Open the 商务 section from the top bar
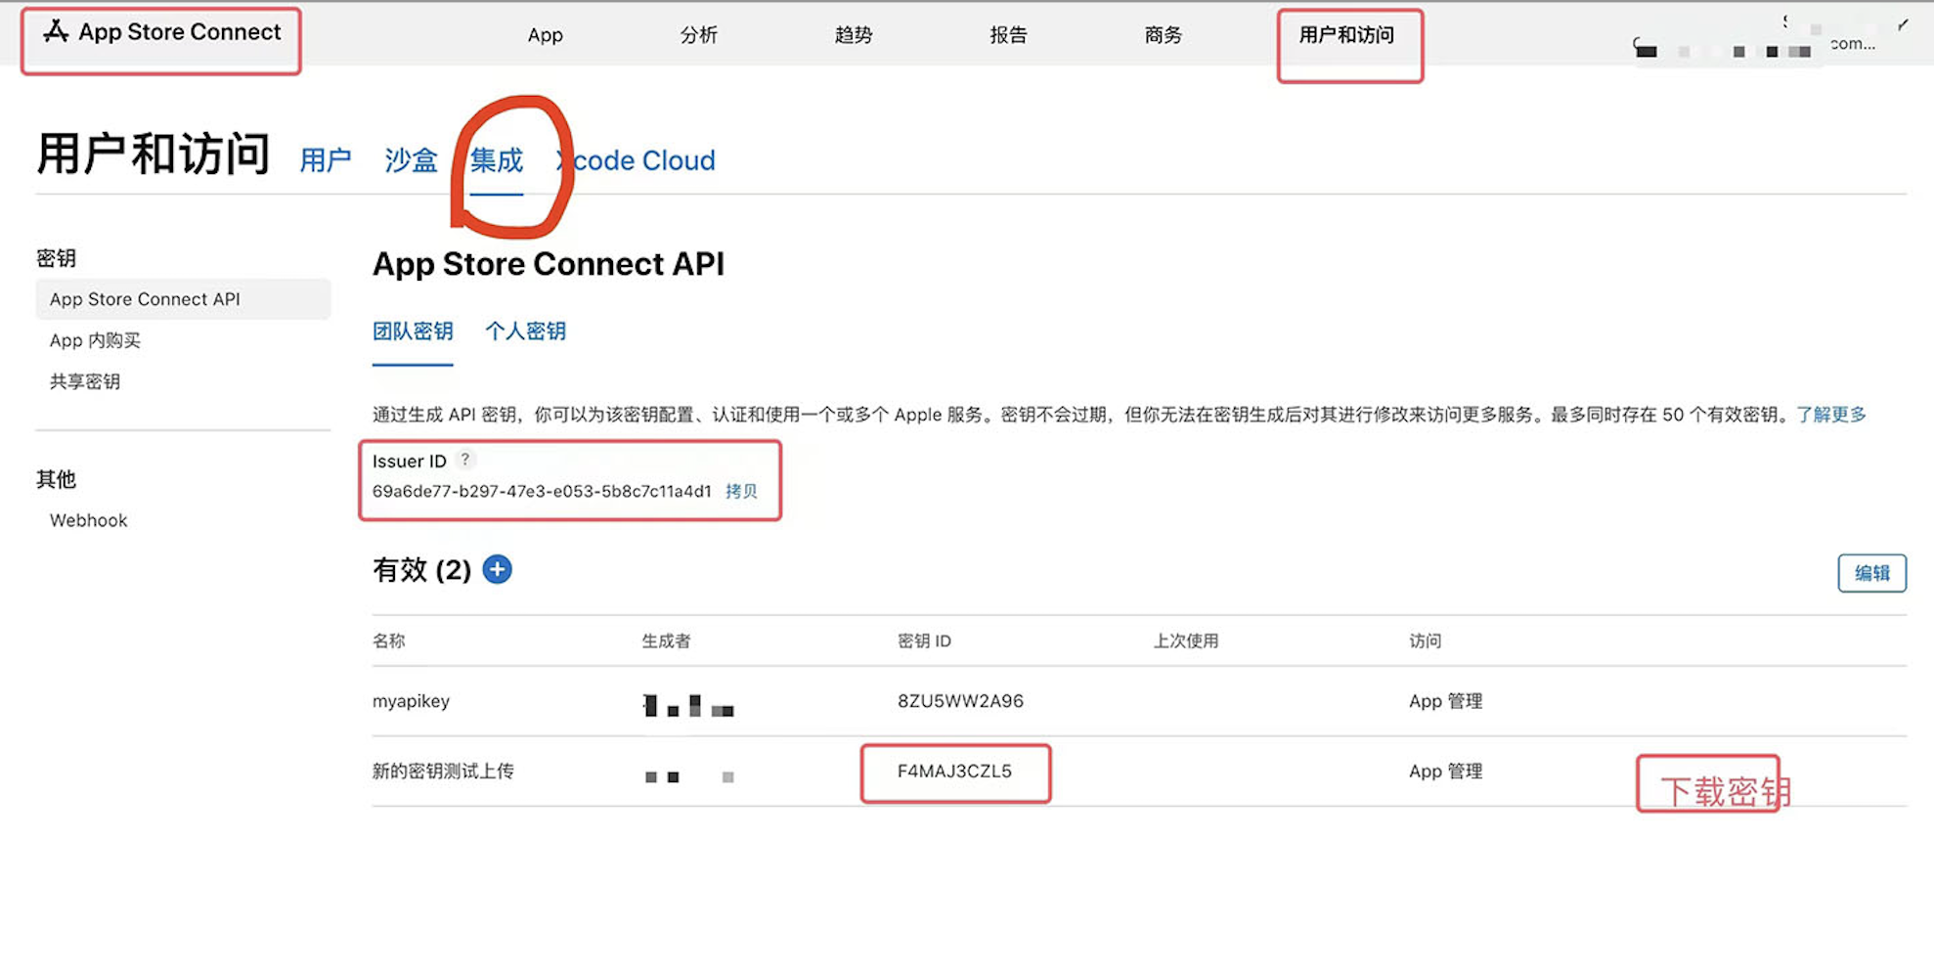This screenshot has height=972, width=1934. [1163, 35]
